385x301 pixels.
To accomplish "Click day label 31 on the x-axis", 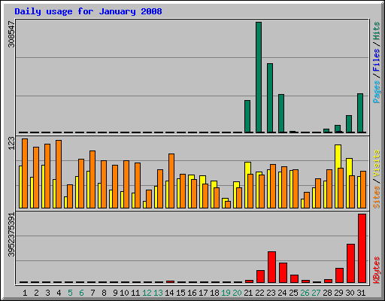I will coord(361,293).
